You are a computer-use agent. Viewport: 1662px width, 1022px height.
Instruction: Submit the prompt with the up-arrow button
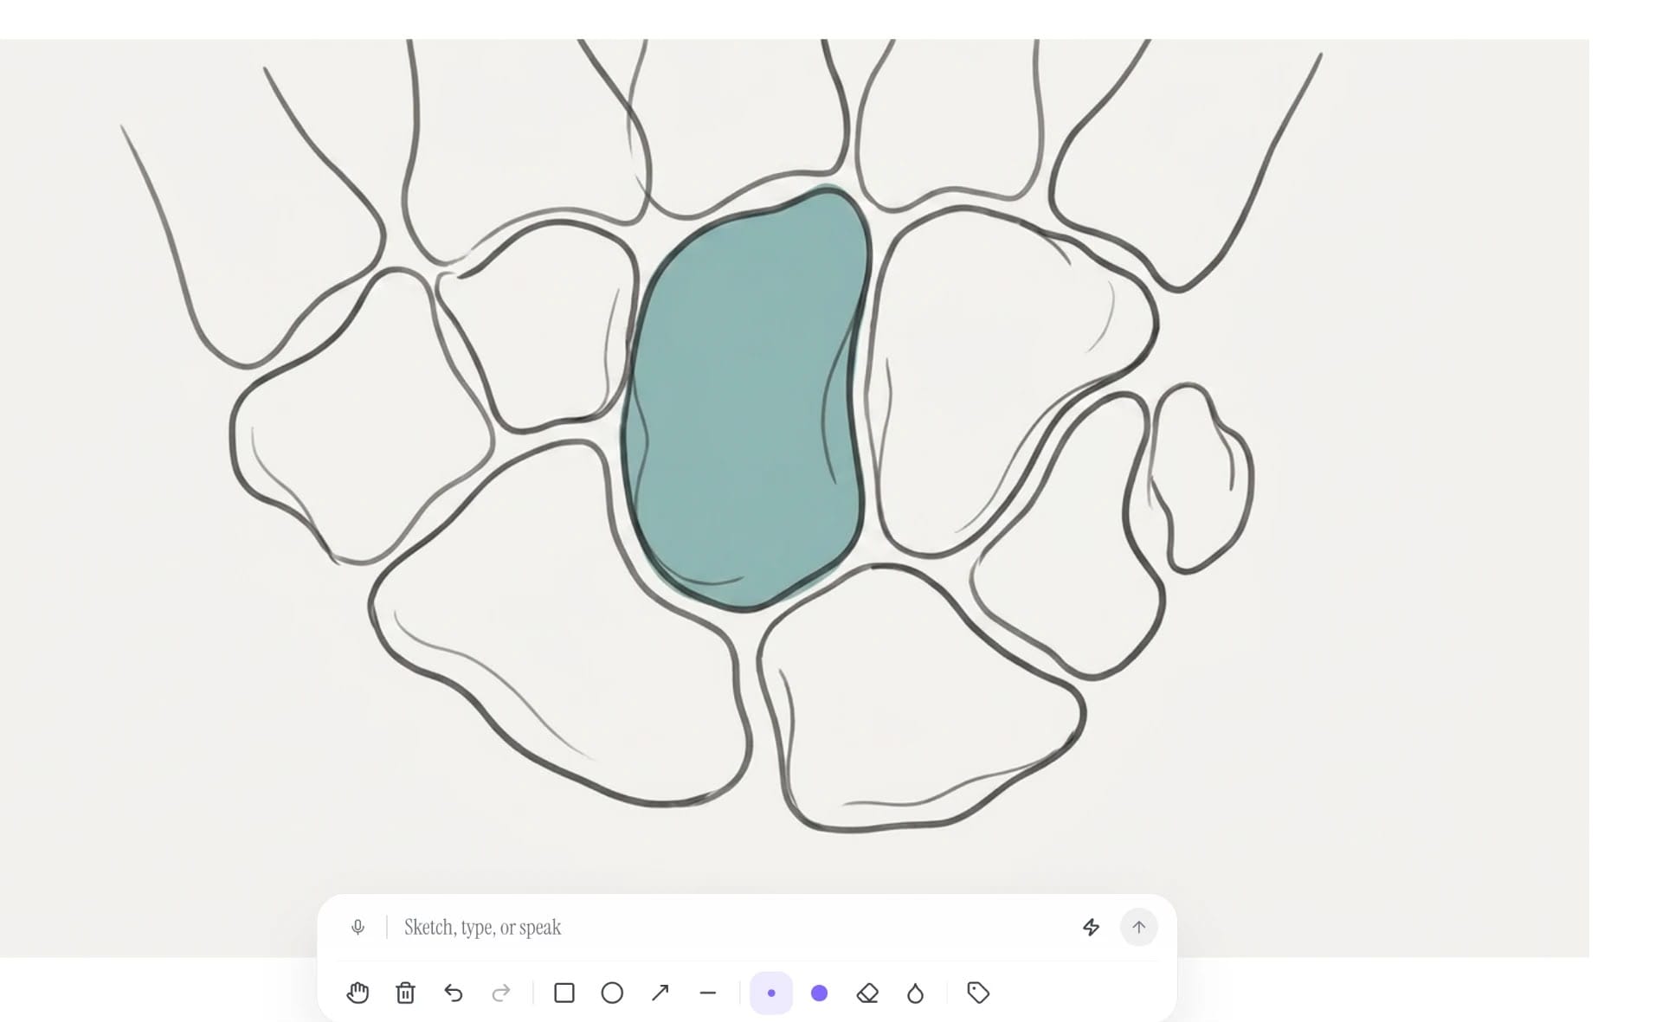point(1138,928)
